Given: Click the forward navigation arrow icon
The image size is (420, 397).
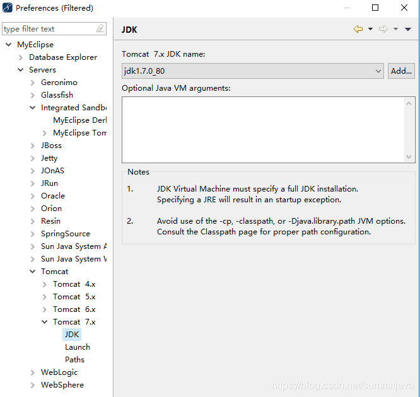Looking at the screenshot, I should click(383, 29).
